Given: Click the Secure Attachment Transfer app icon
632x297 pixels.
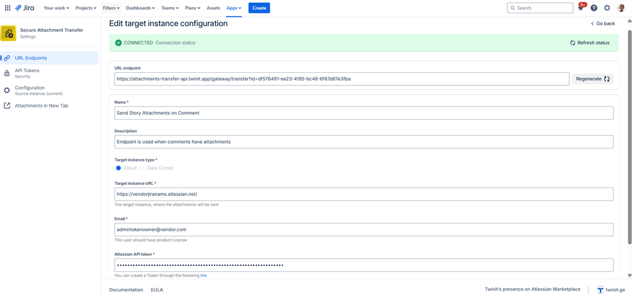Looking at the screenshot, I should 8,33.
